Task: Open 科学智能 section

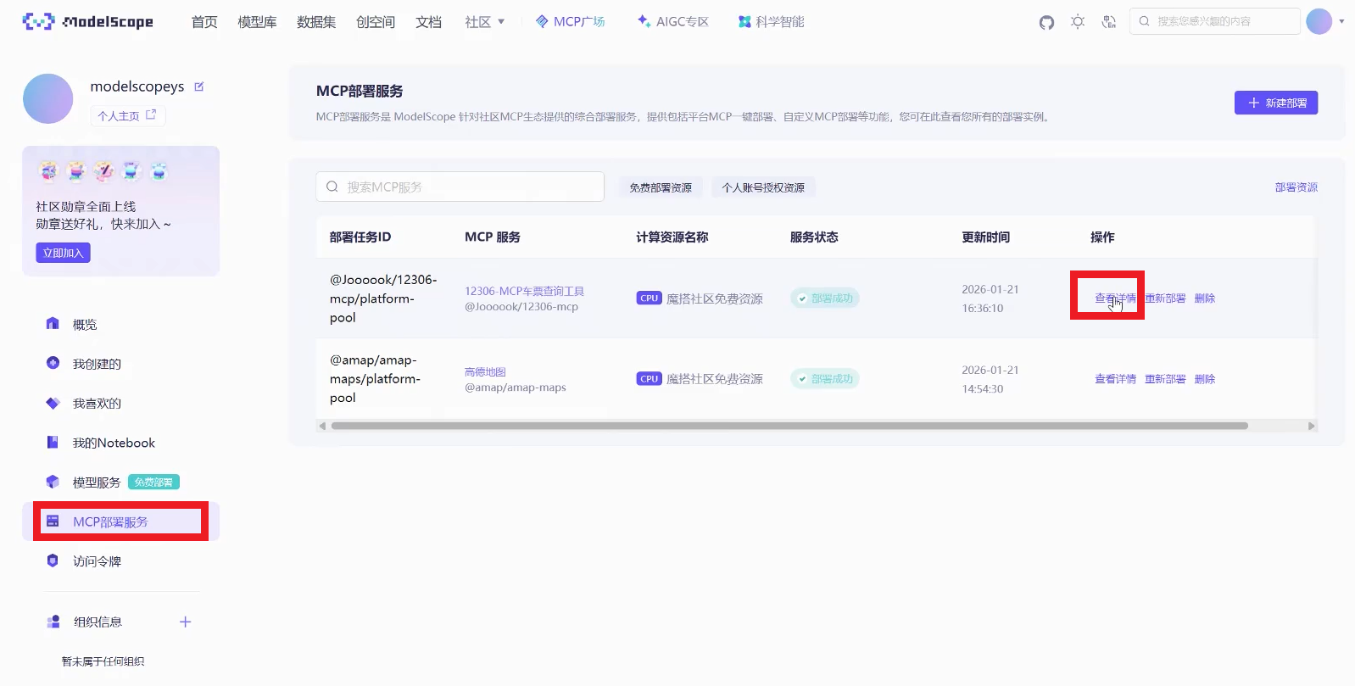Action: (x=771, y=22)
